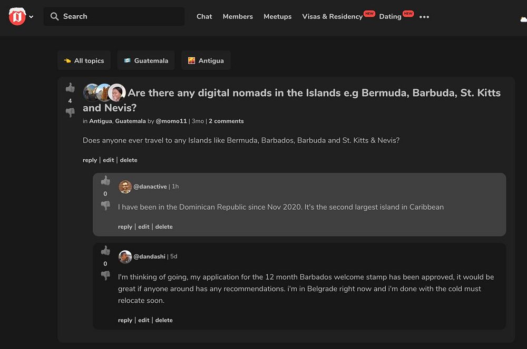The width and height of the screenshot is (527, 349).
Task: Open the @momo11 profile link
Action: [171, 121]
